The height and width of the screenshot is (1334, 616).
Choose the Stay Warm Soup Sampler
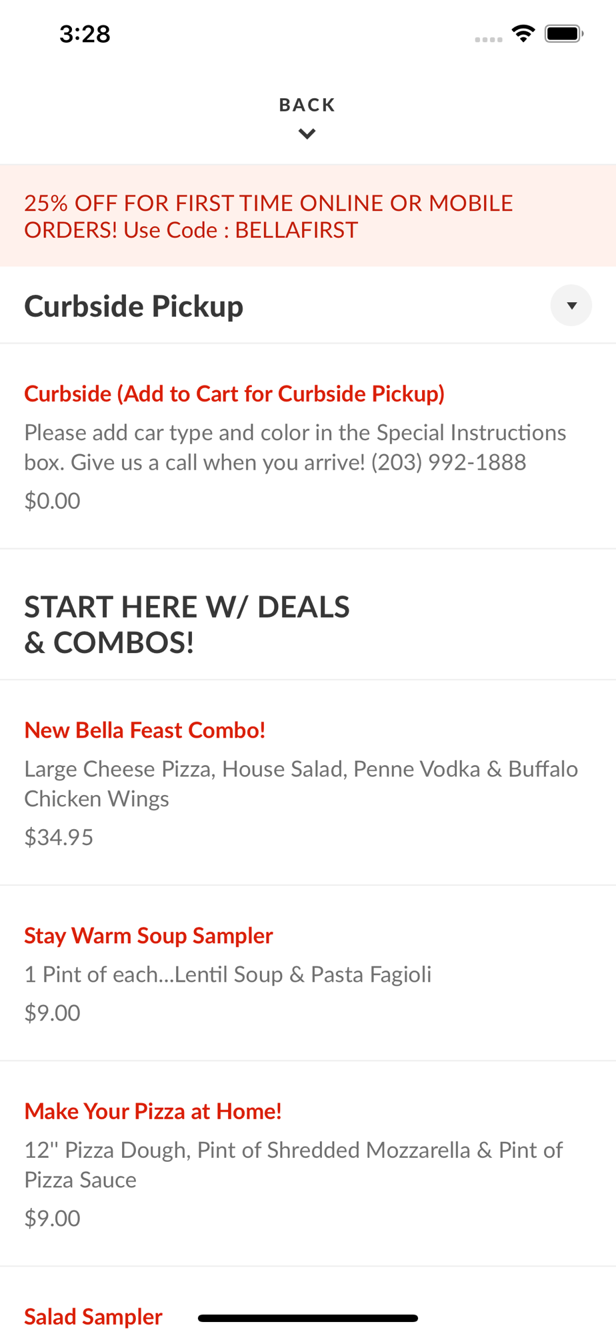click(x=149, y=935)
